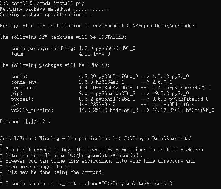Screen dimensions: 221x189
Task: Click the conda new version 4.7.12-py36_0
Action: (171, 77)
